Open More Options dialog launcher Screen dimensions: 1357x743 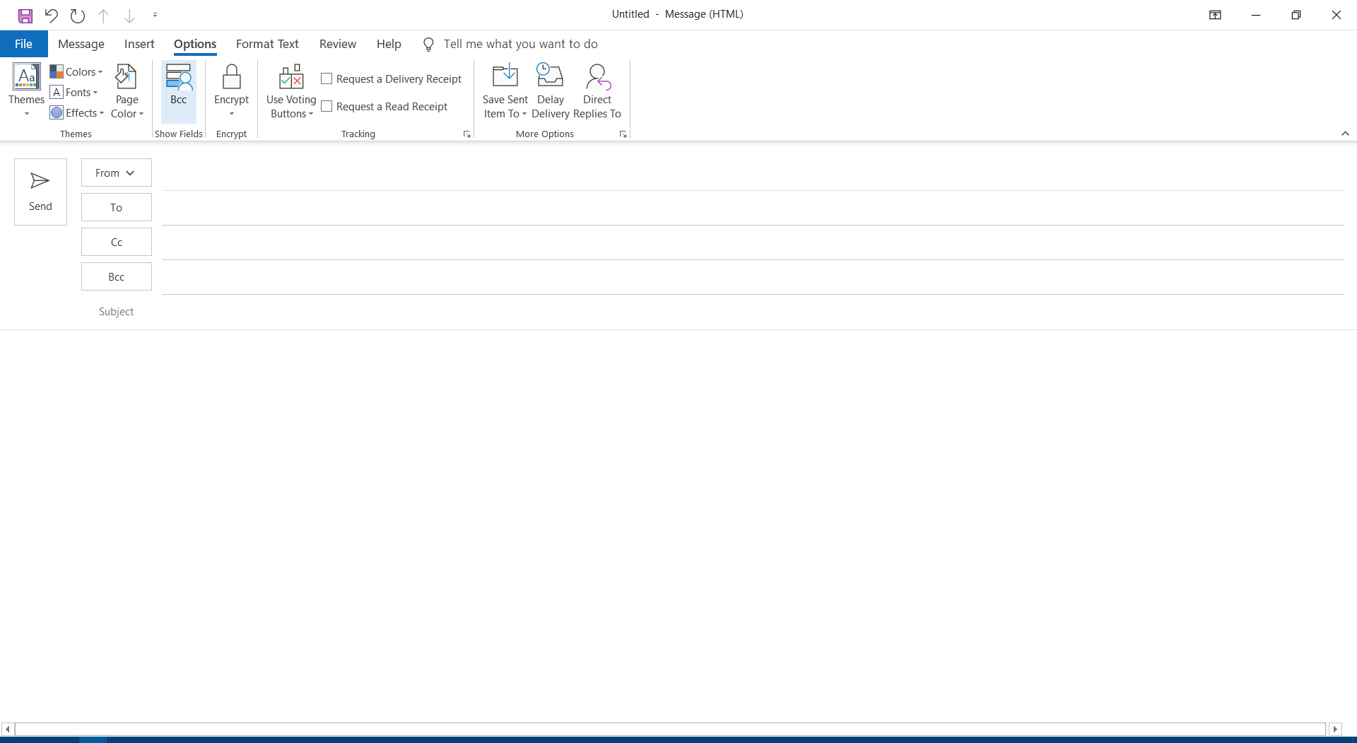click(623, 134)
